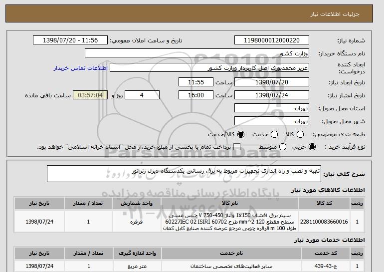Click the request creator field عزیز محمدپوری
Viewport: 384px width, 272px height.
209,68
